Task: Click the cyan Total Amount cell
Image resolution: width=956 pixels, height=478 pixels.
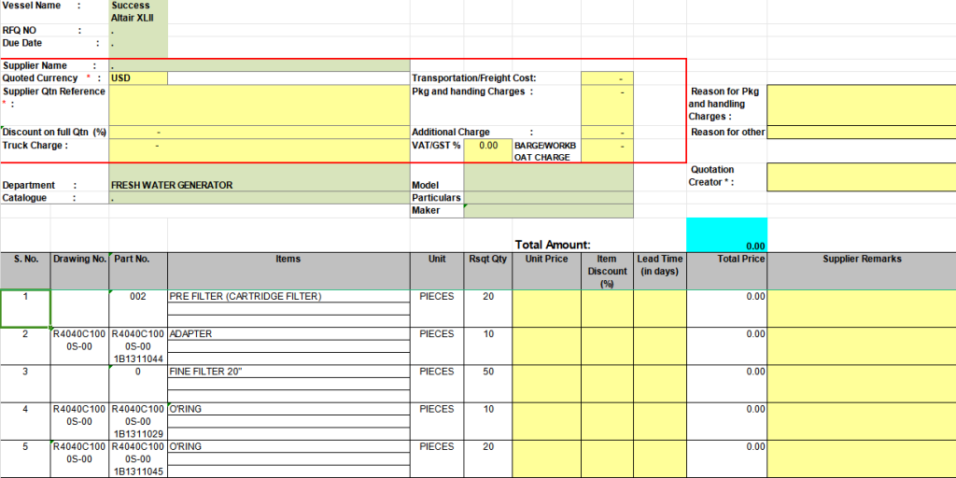Action: pos(726,235)
